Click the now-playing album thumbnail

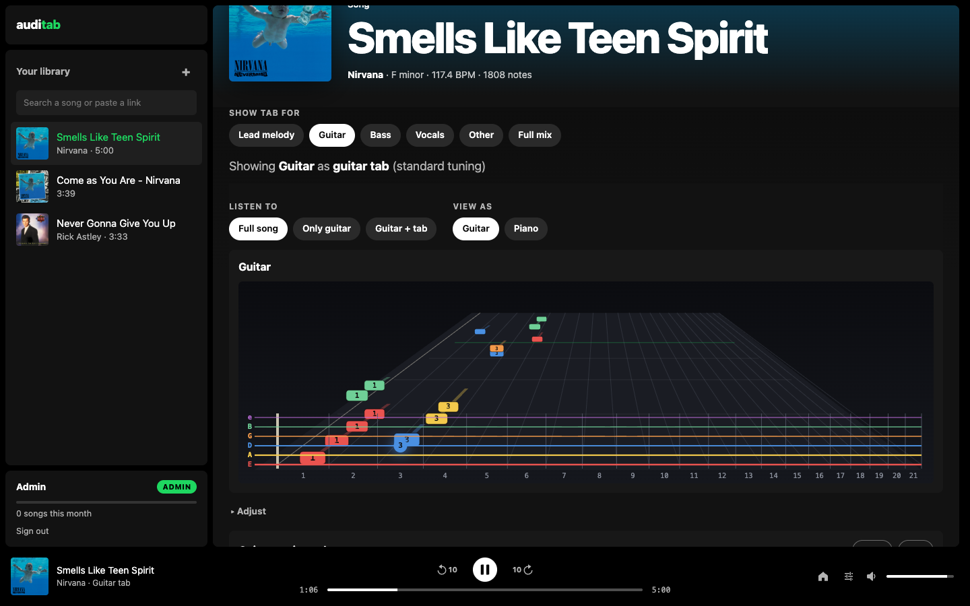click(x=30, y=576)
